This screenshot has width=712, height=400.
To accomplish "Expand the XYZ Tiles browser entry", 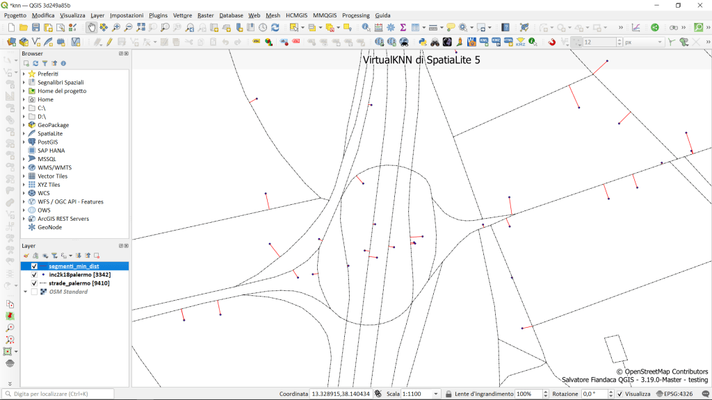I will [x=24, y=185].
